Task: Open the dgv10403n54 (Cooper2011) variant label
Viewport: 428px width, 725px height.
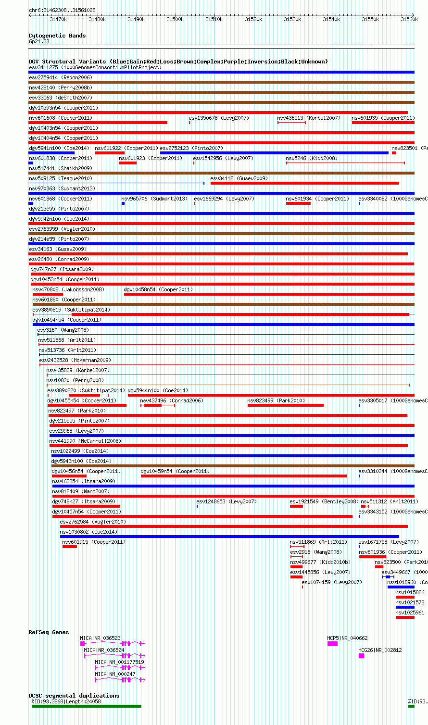Action: (63, 128)
